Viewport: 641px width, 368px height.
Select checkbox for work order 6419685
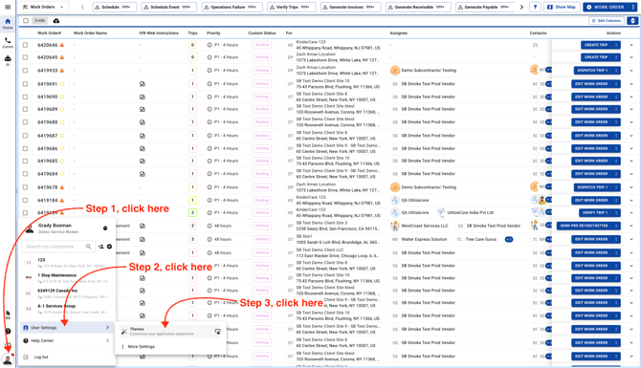coord(25,161)
